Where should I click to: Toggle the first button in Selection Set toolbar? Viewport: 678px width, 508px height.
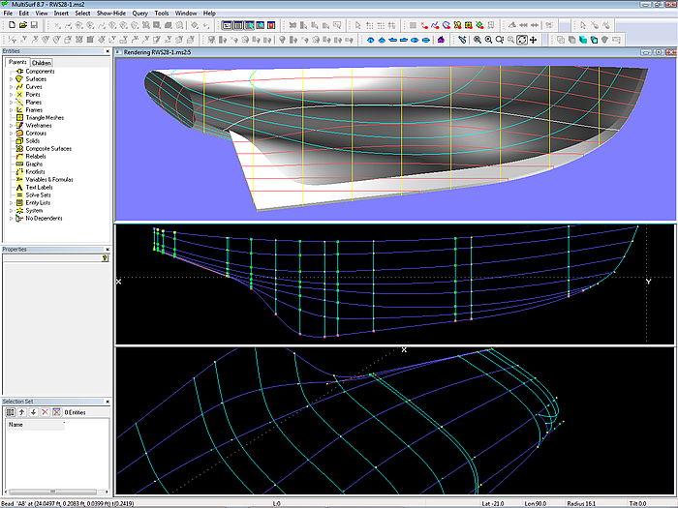click(10, 412)
